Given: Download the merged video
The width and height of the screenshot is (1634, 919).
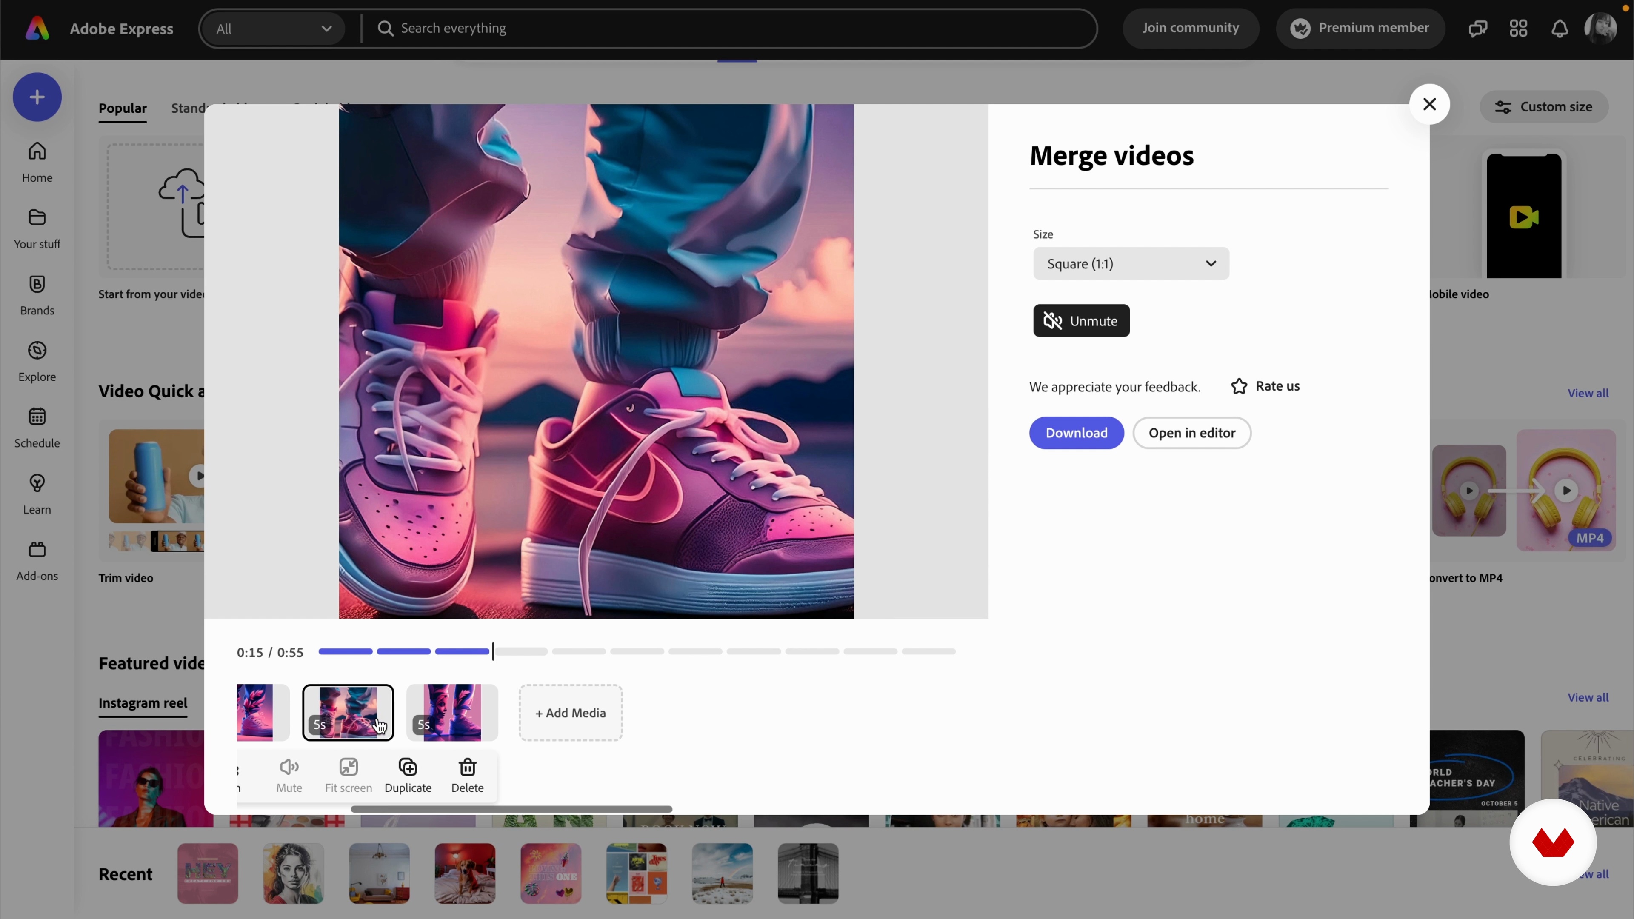Looking at the screenshot, I should click(x=1076, y=433).
